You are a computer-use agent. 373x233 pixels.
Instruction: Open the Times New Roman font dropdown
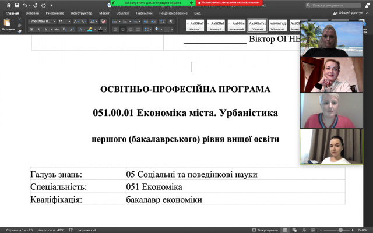click(41, 21)
